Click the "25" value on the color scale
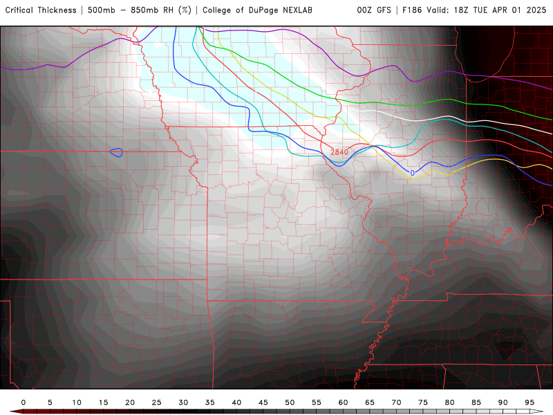This screenshot has width=553, height=415. pos(157,403)
